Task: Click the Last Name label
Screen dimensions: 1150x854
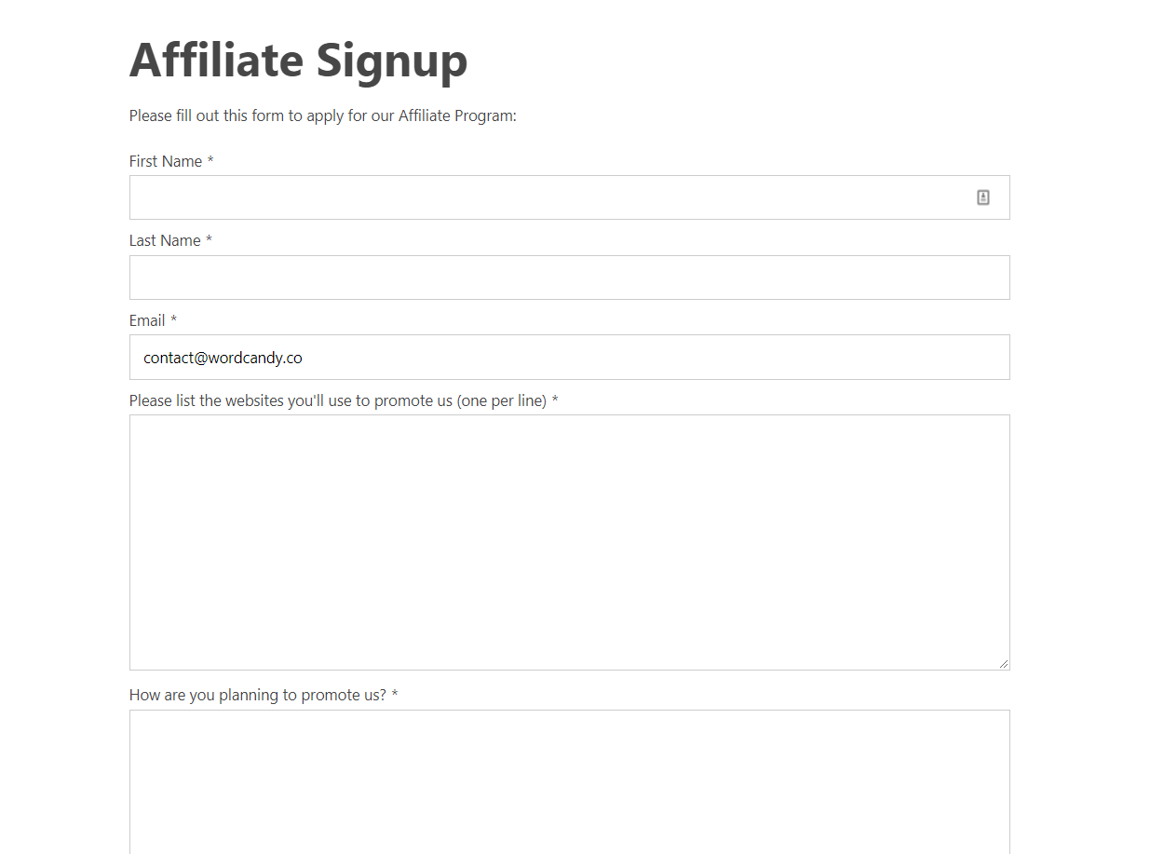Action: click(165, 240)
